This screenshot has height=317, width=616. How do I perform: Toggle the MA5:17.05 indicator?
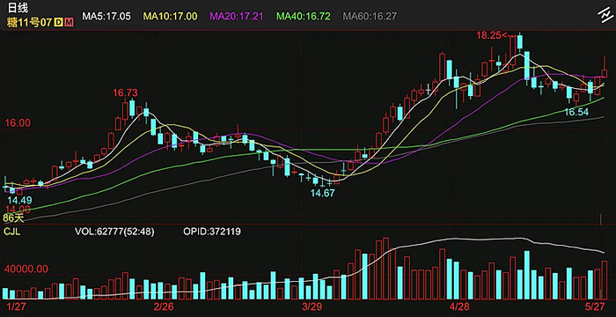coord(106,16)
